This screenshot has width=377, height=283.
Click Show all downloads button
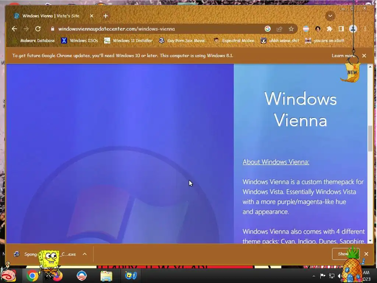tap(346, 254)
